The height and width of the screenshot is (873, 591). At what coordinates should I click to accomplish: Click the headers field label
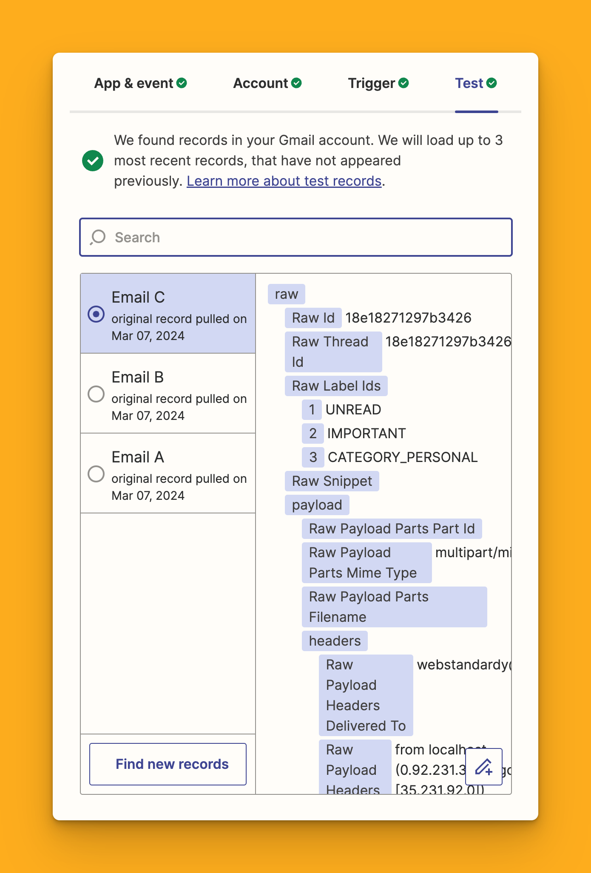[x=335, y=641]
